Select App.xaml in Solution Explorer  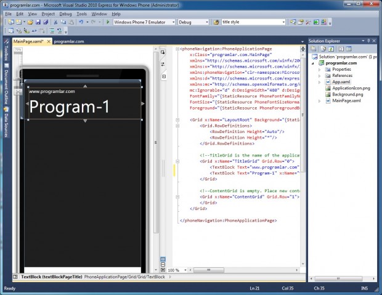coord(341,82)
